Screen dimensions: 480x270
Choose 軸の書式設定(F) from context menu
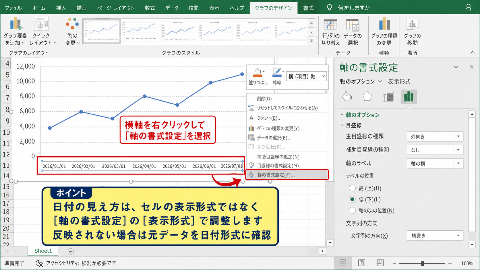(287, 175)
